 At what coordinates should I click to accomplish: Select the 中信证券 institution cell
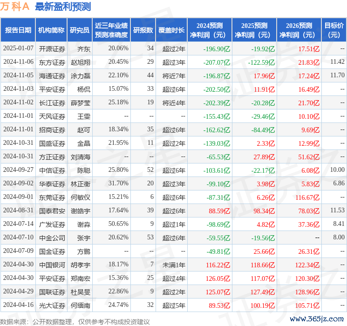point(52,170)
